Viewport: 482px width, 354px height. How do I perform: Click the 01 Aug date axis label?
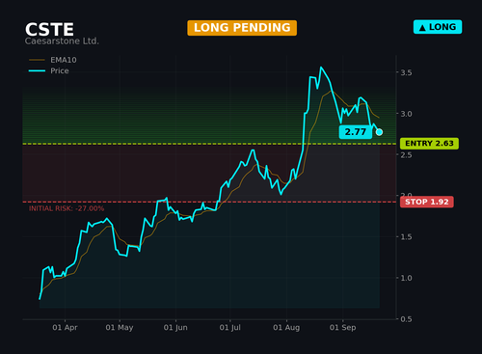[286, 328]
